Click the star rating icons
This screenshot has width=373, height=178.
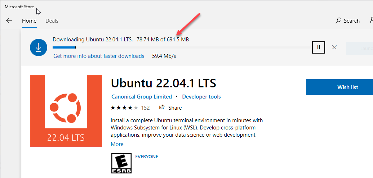124,108
